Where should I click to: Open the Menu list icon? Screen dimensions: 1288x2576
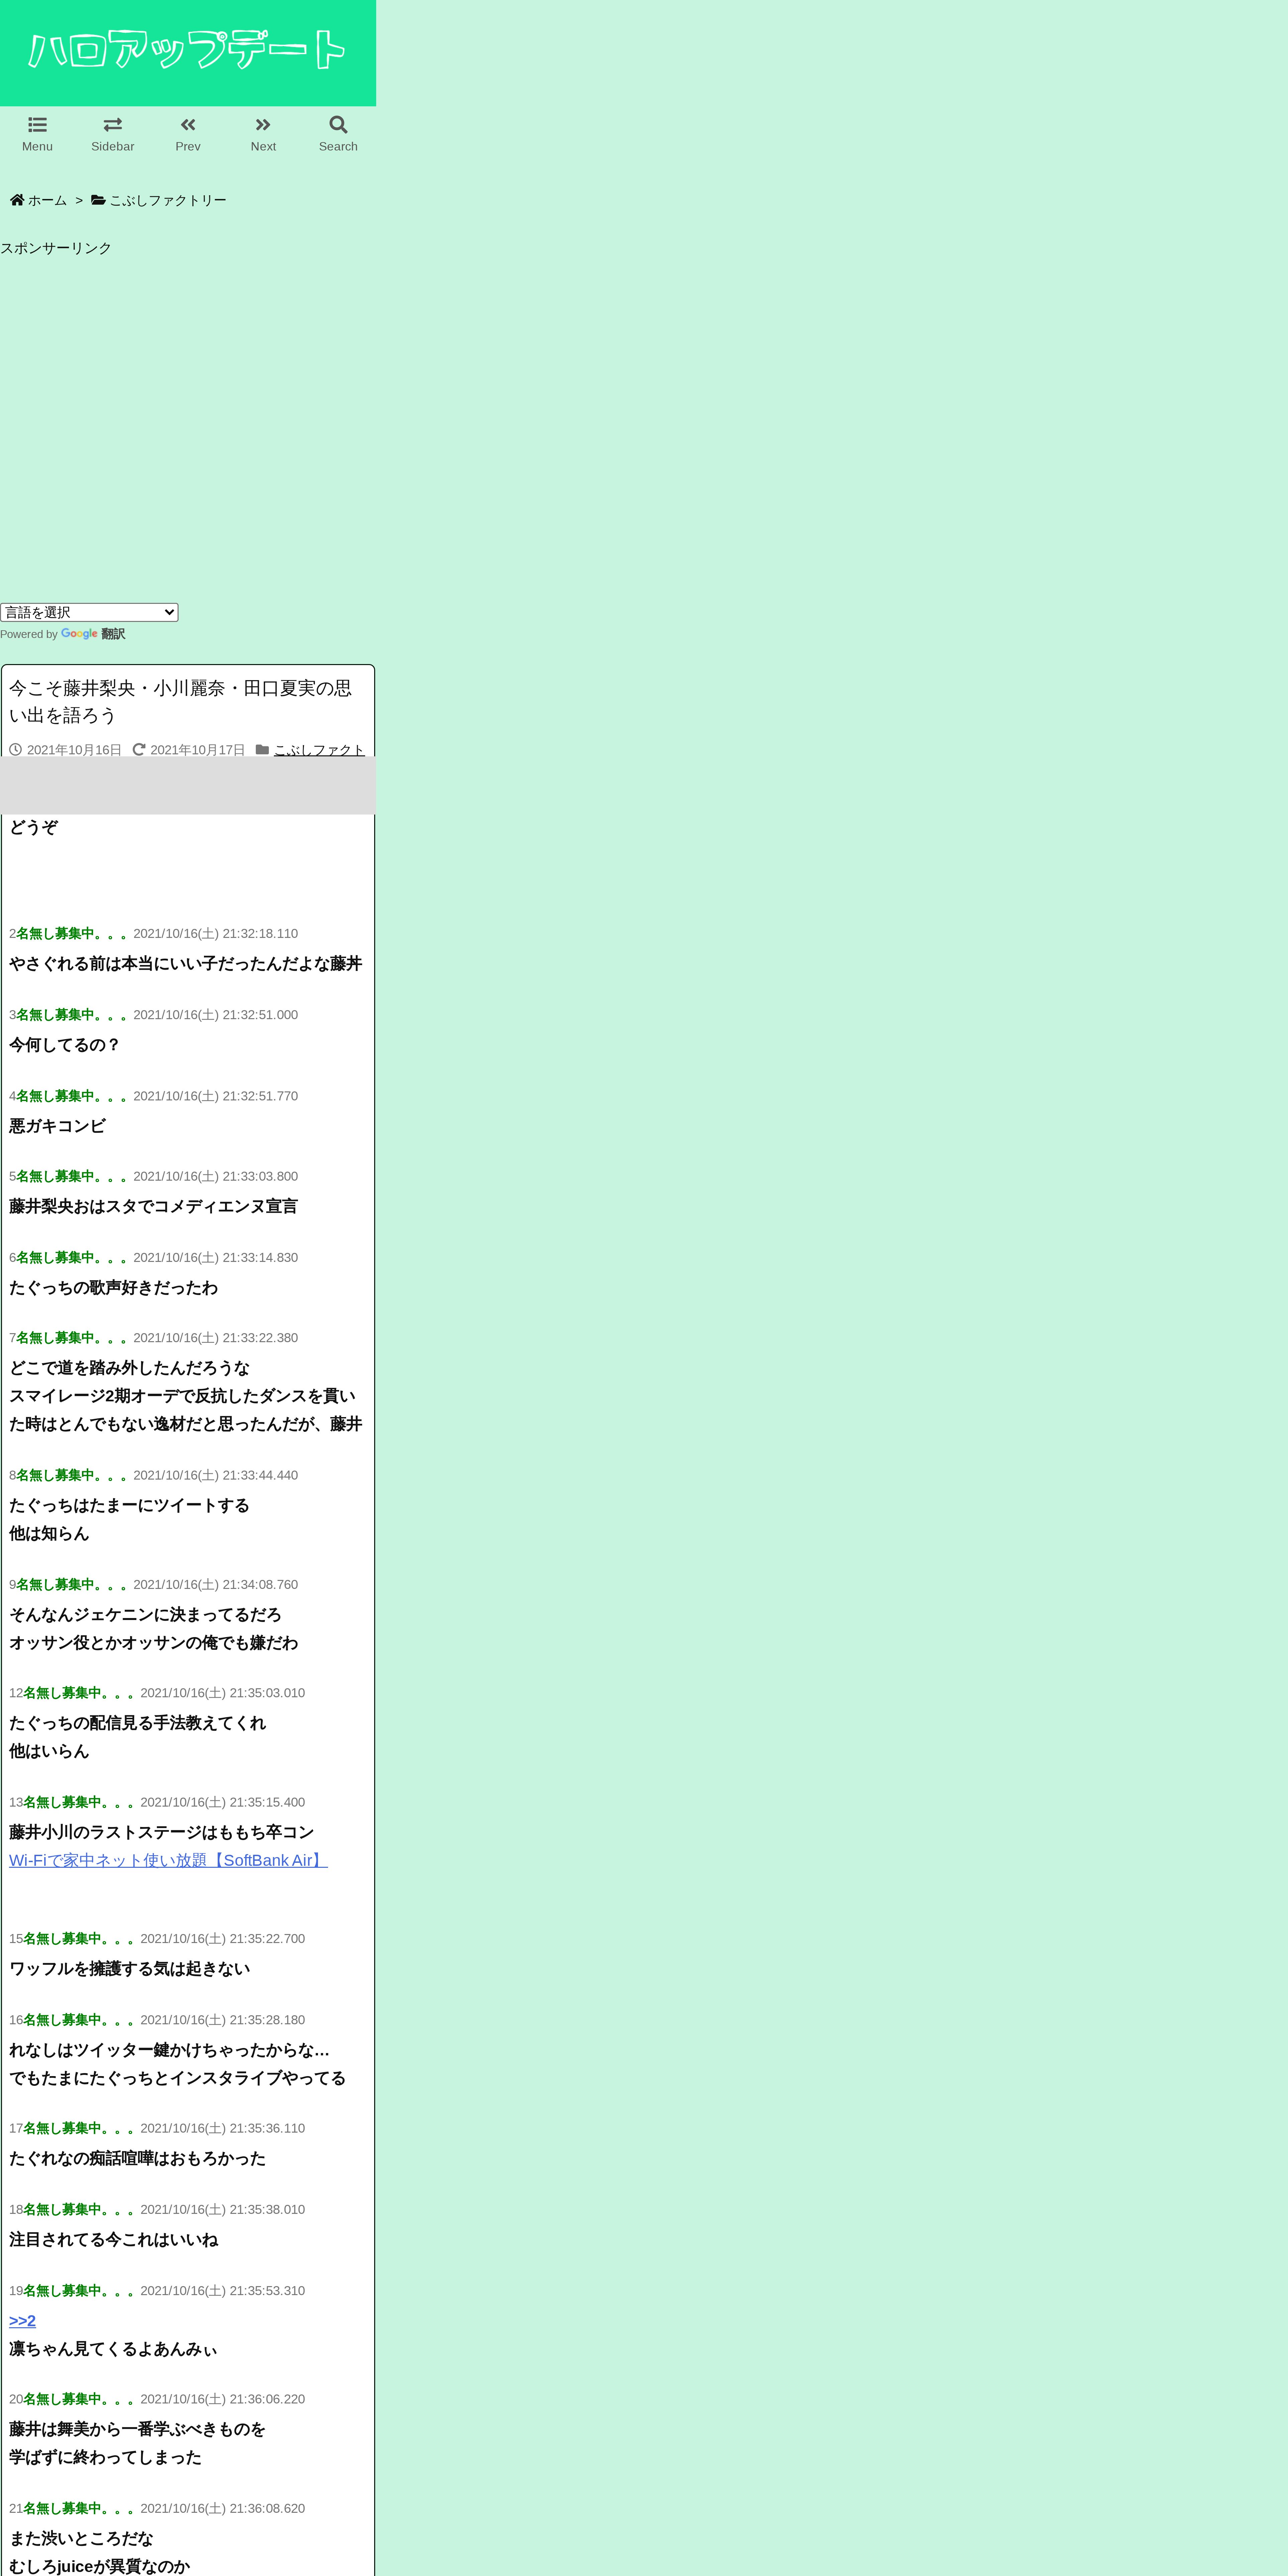pos(37,125)
